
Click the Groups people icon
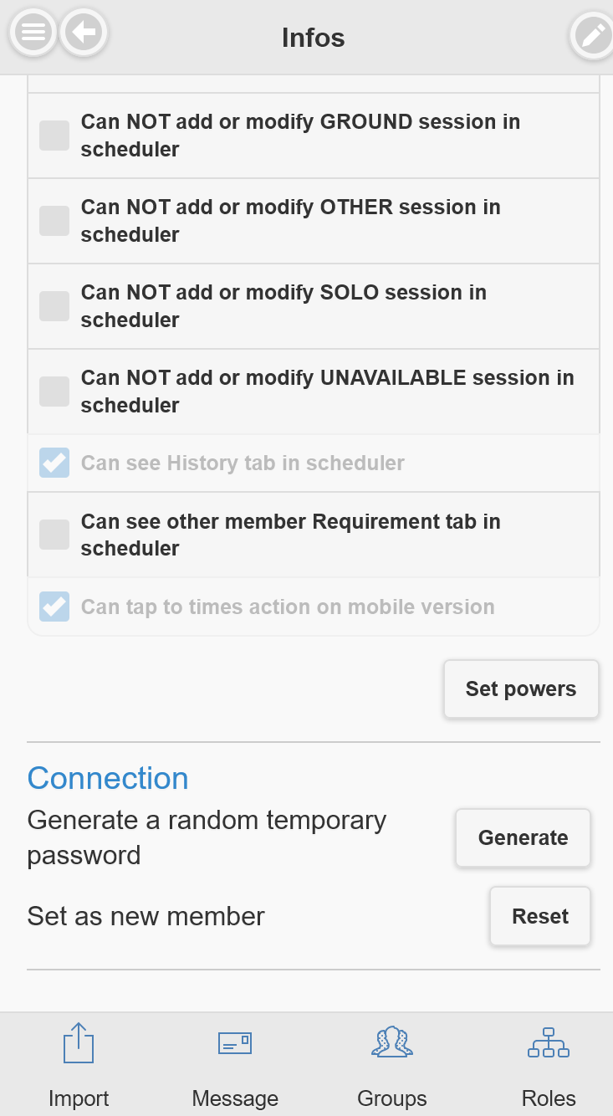pyautogui.click(x=391, y=1042)
